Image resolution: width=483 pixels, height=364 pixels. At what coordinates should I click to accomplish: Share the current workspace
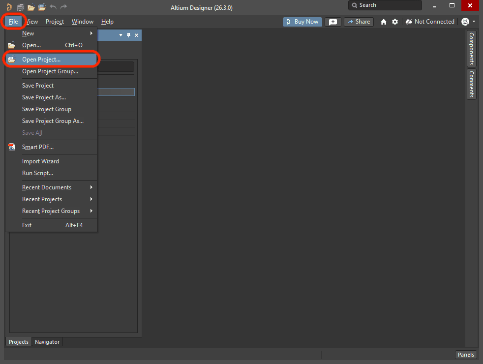click(359, 22)
